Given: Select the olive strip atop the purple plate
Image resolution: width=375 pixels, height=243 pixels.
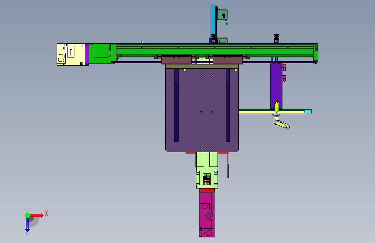Looking at the screenshot, I should (x=202, y=66).
